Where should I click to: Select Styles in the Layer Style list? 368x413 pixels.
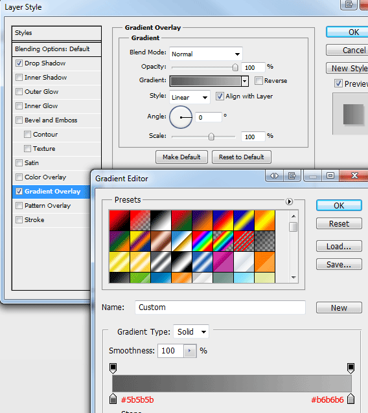click(x=56, y=33)
